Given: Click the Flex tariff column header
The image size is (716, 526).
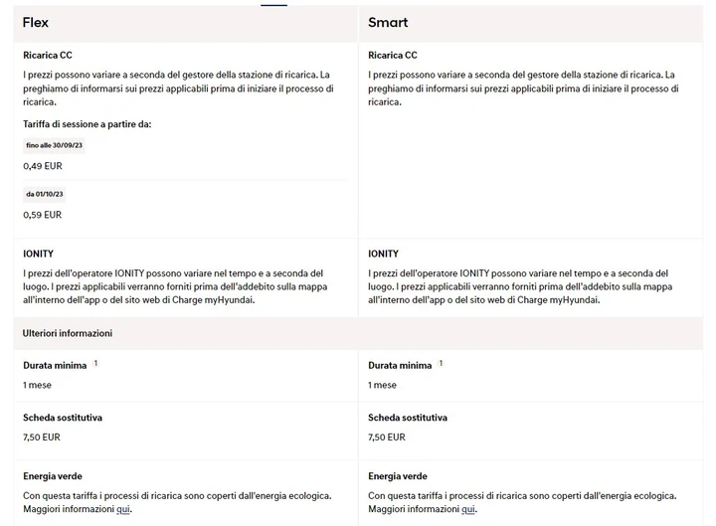Looking at the screenshot, I should point(186,23).
